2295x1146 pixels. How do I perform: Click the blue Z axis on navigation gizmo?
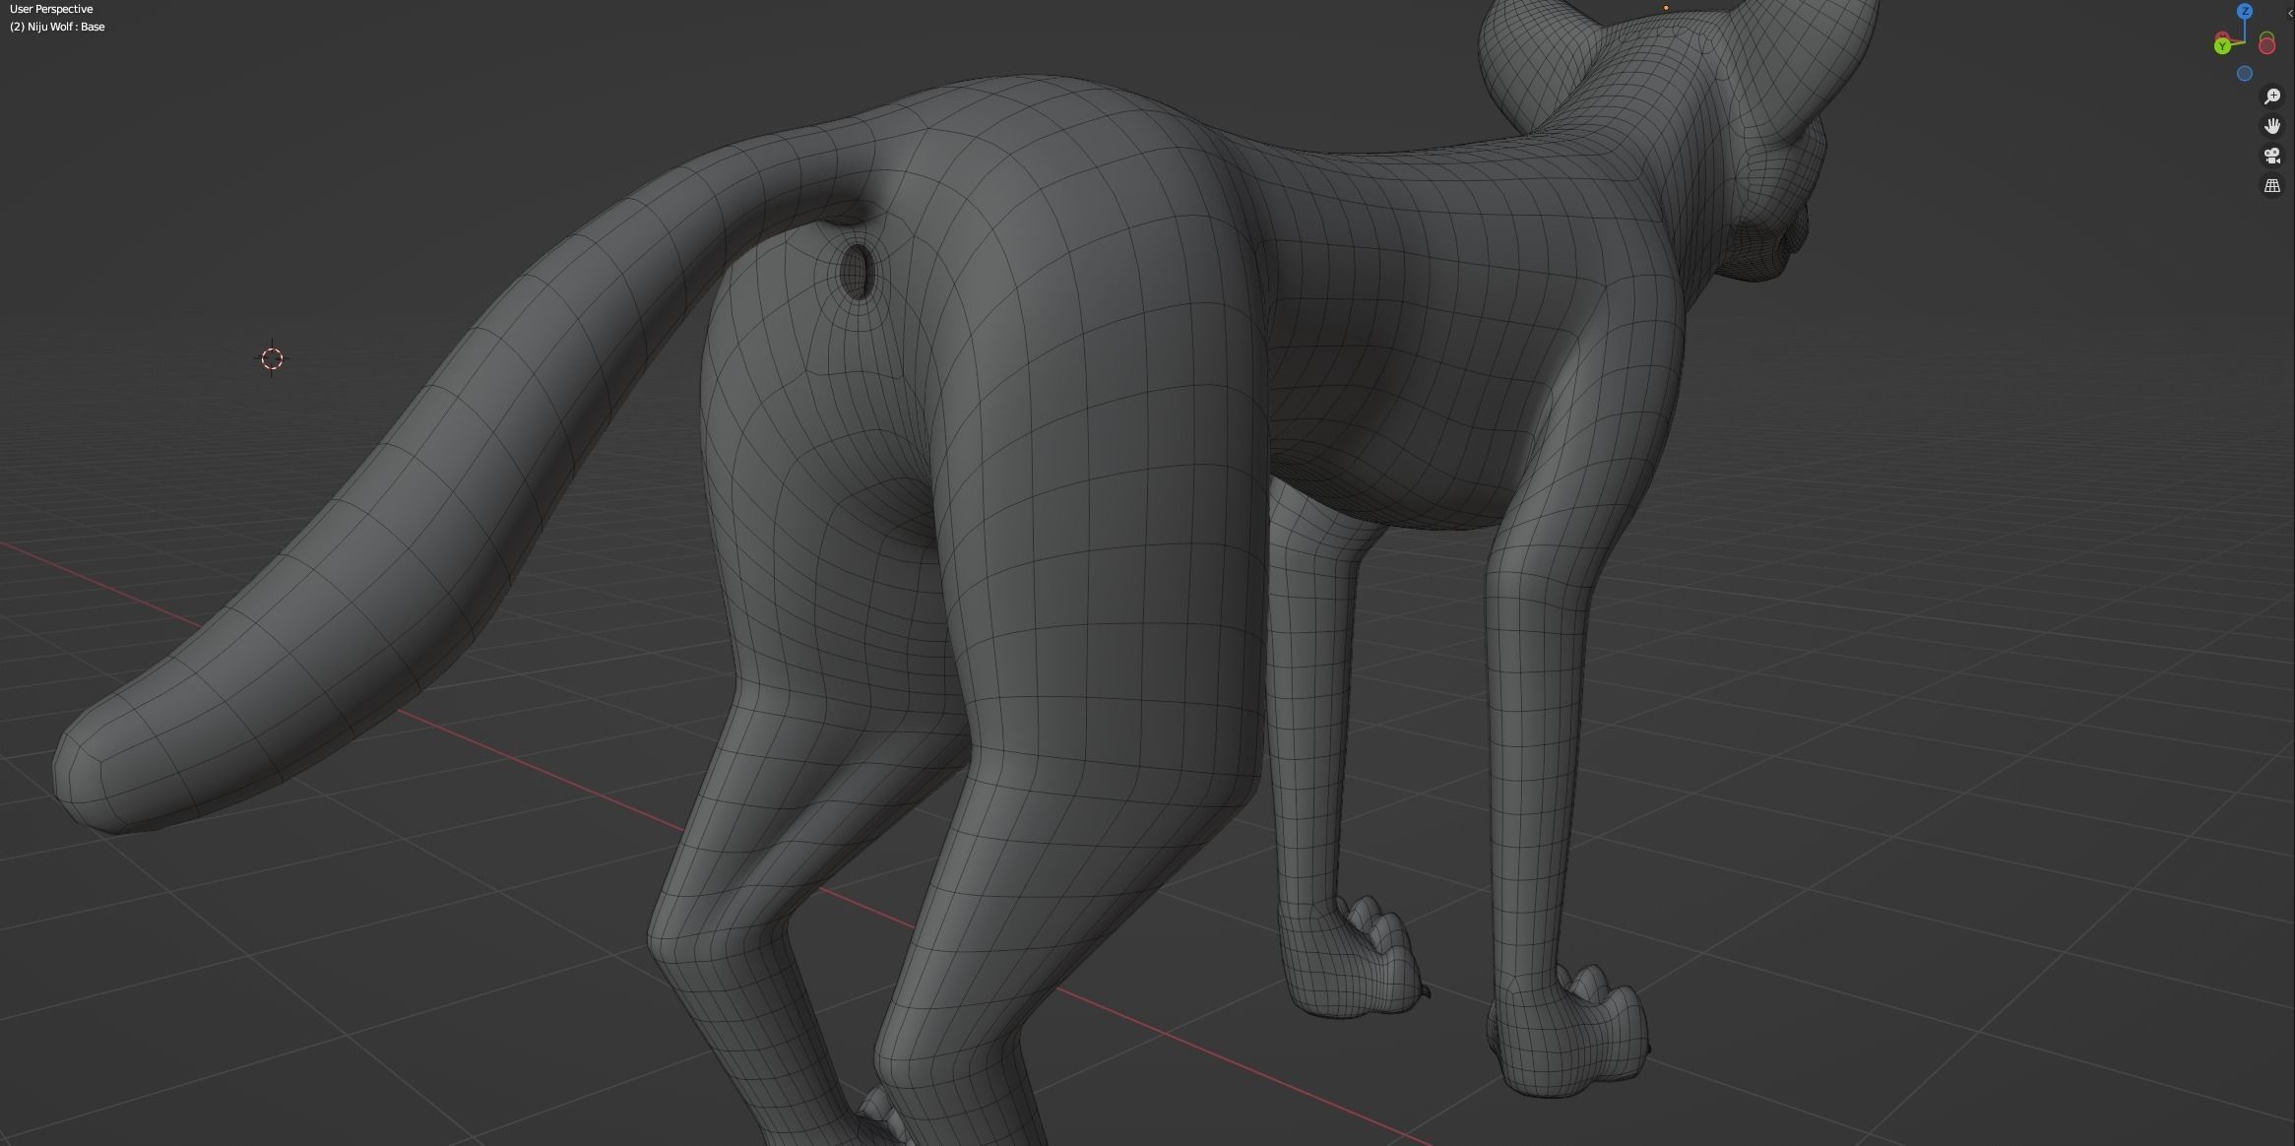tap(2245, 12)
